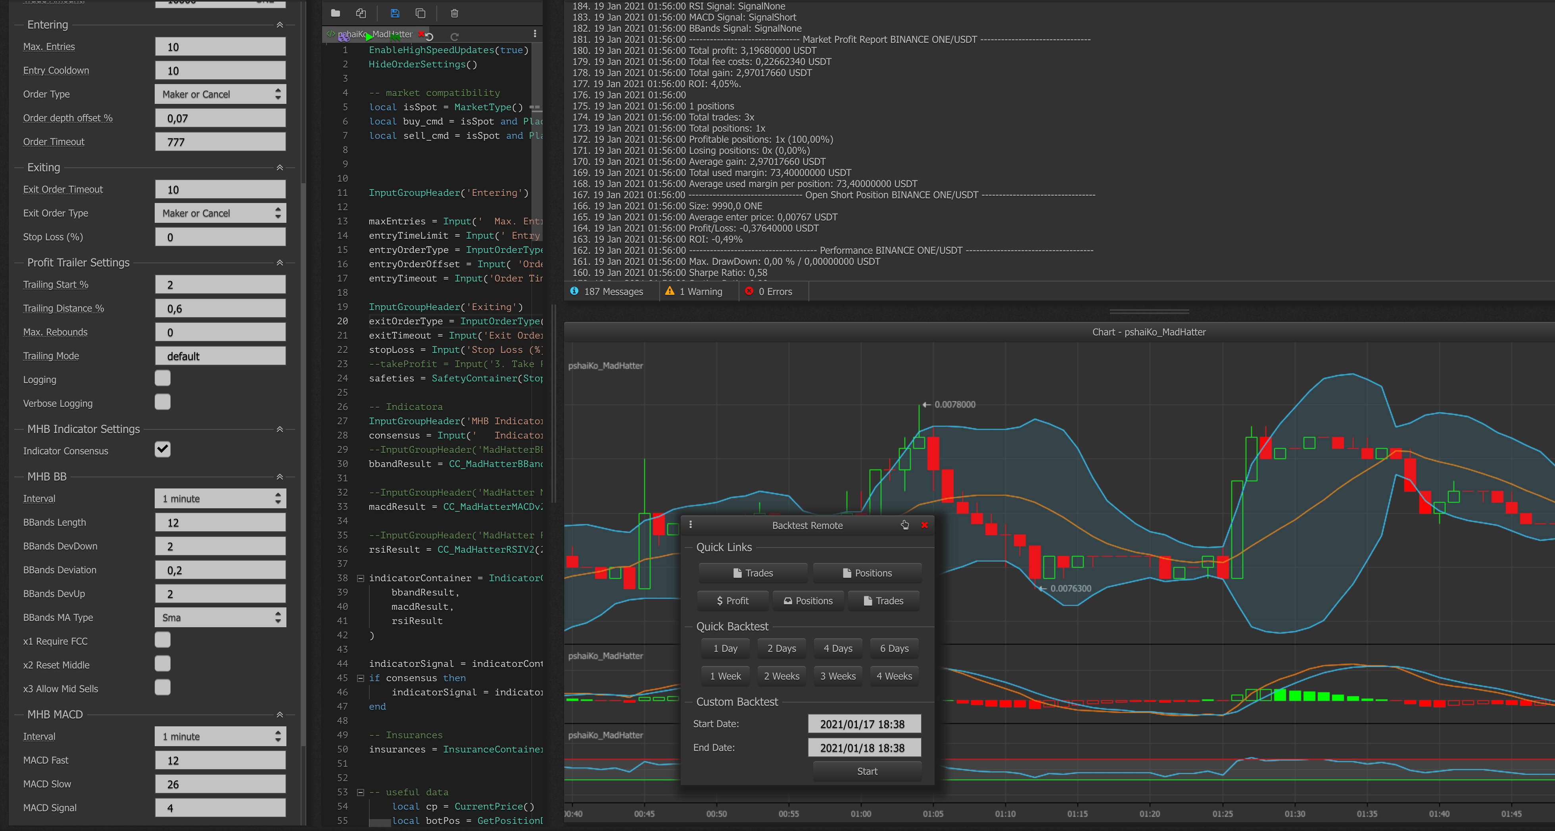Open the MHB MACD Interval dropdown

click(220, 736)
